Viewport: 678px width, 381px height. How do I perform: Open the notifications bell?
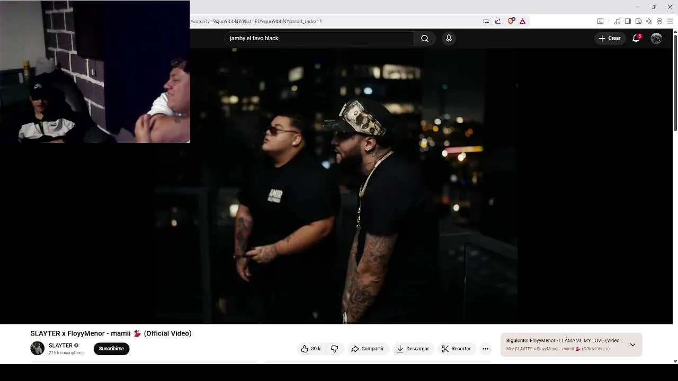point(636,38)
